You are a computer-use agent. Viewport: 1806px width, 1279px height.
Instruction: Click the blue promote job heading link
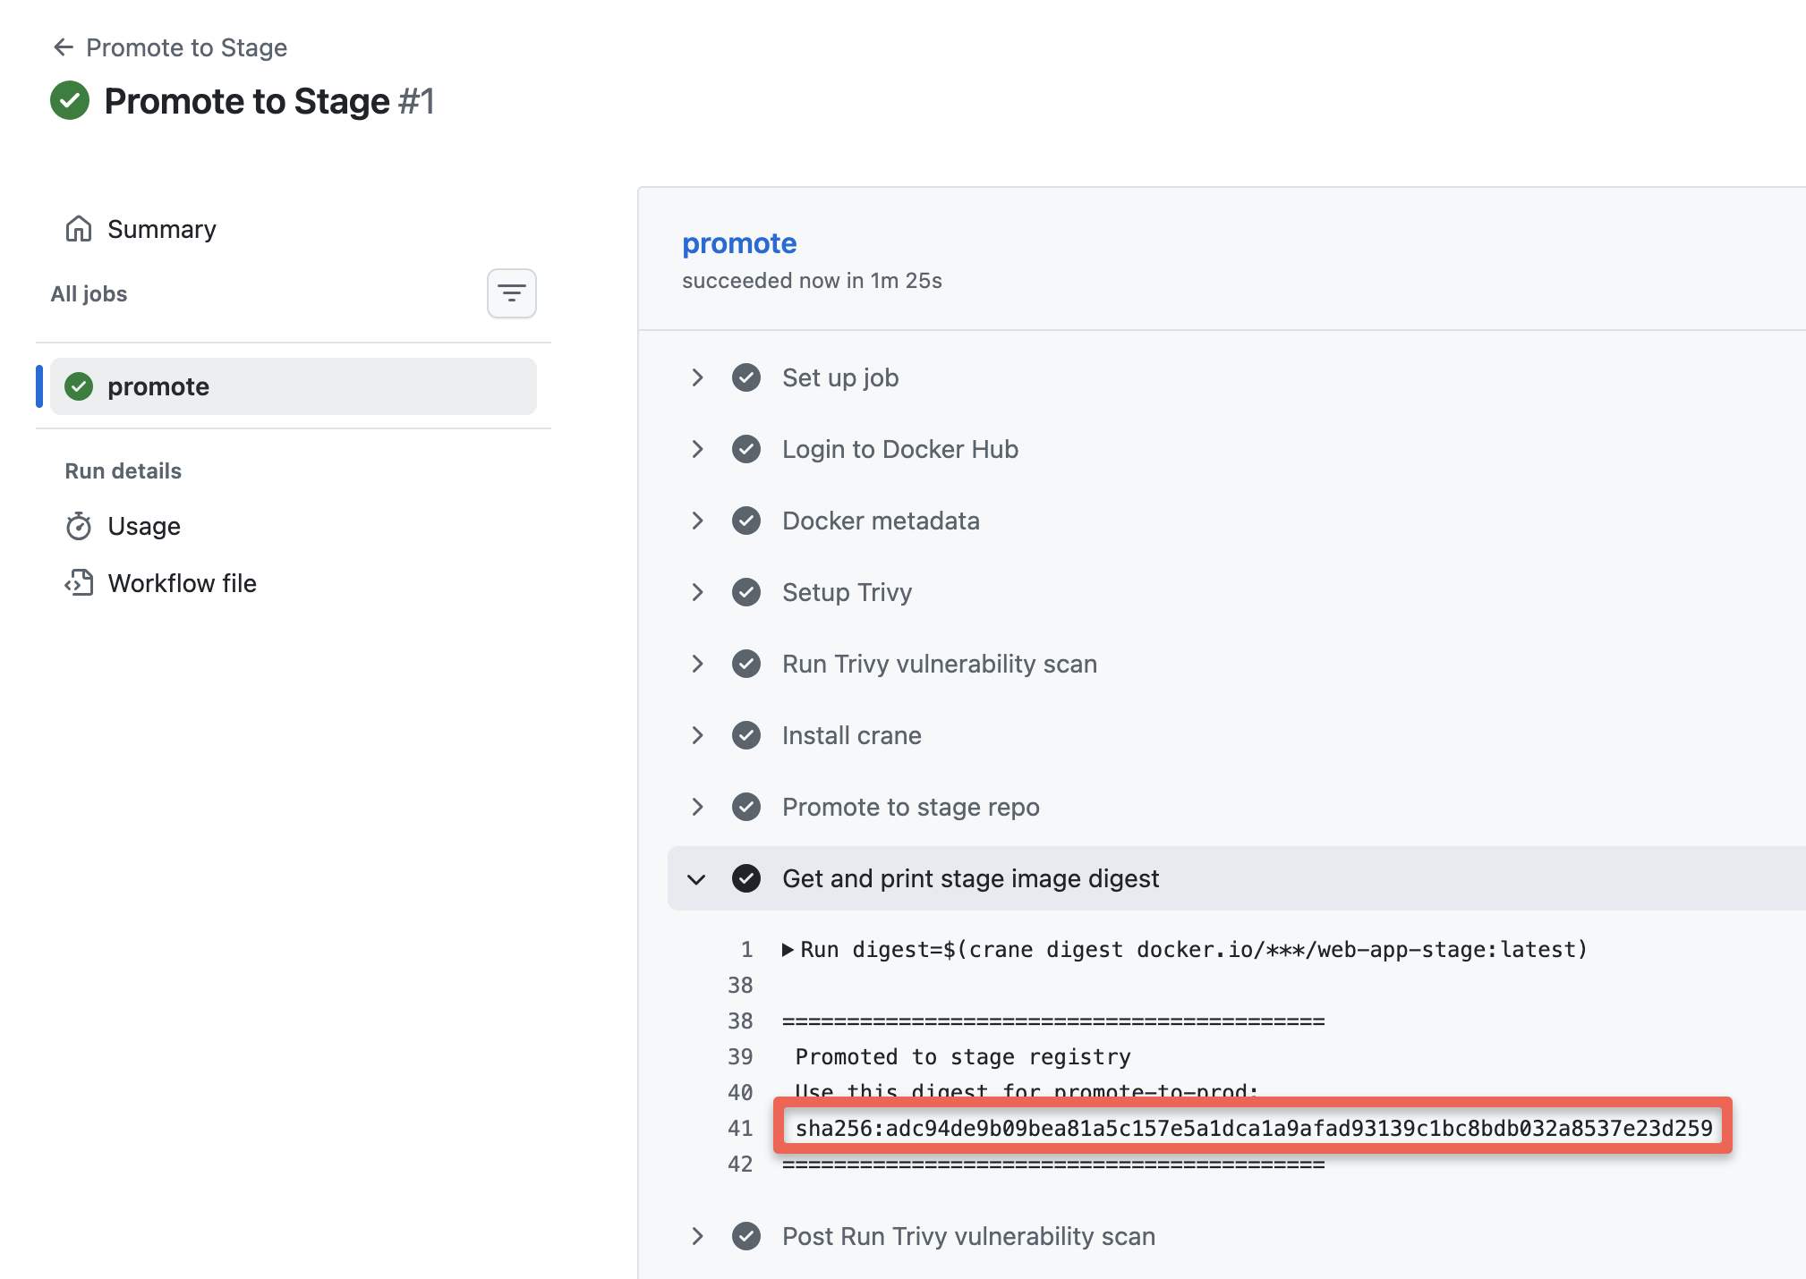738,243
